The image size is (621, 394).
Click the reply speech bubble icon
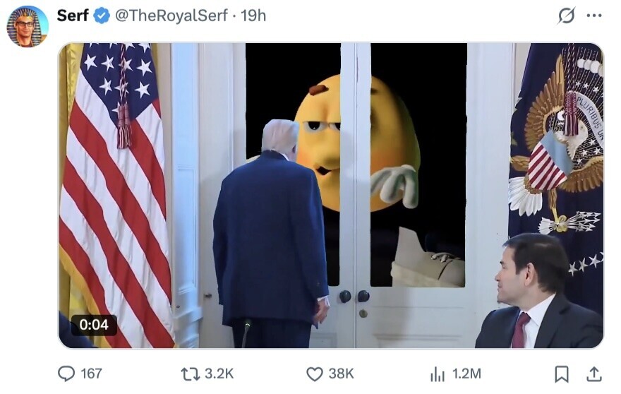(x=66, y=374)
